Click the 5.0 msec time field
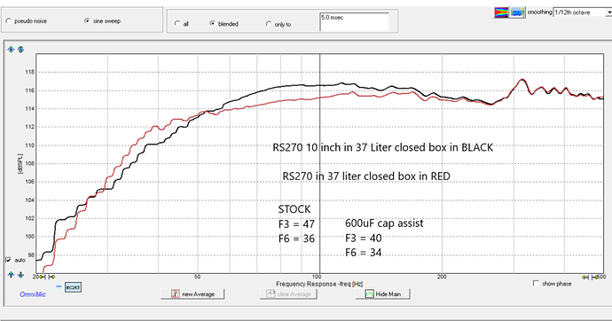 coord(355,22)
